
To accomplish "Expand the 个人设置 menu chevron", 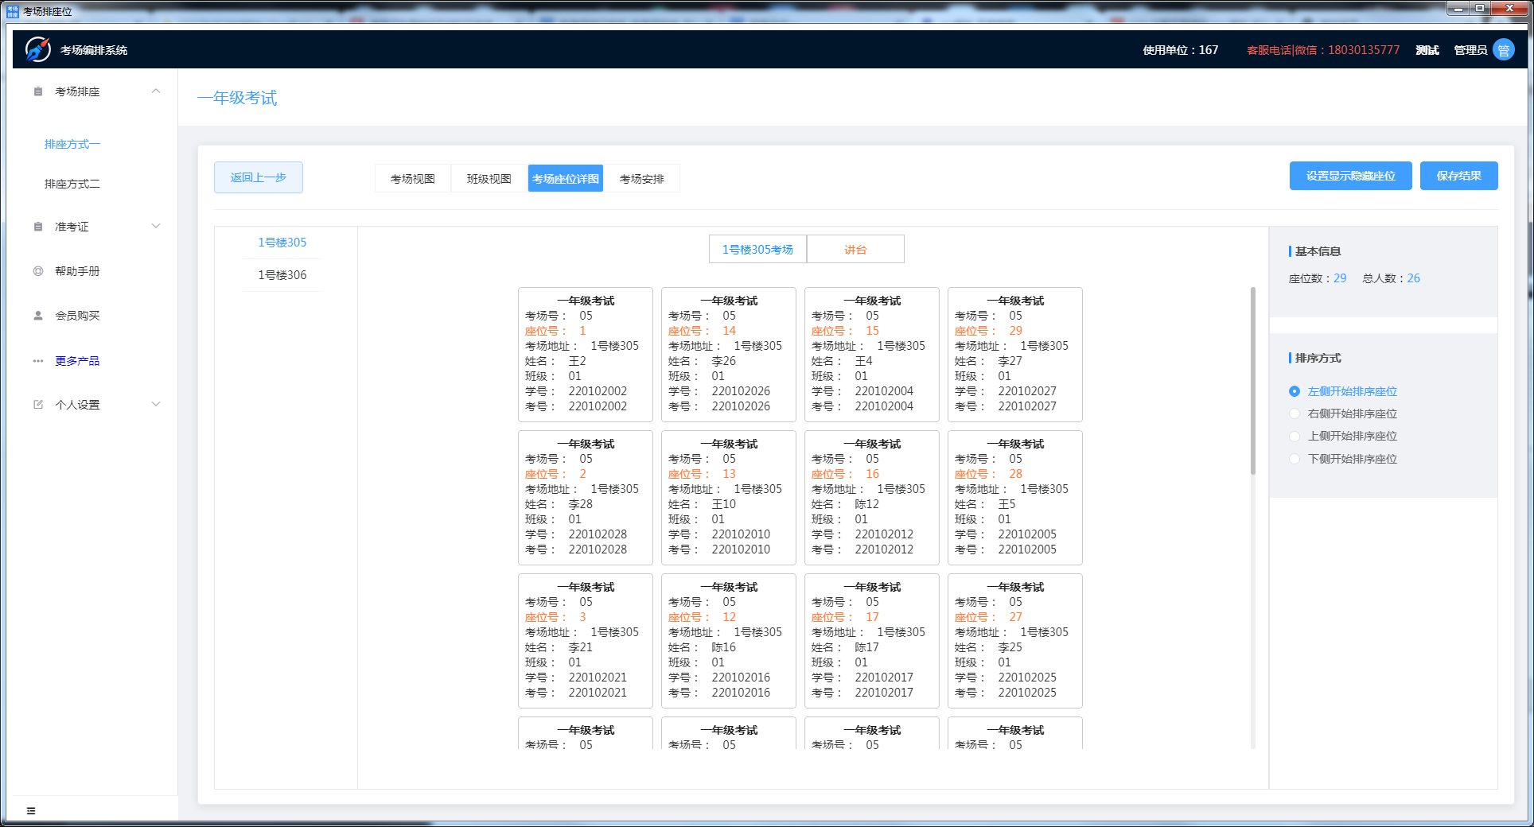I will tap(156, 405).
